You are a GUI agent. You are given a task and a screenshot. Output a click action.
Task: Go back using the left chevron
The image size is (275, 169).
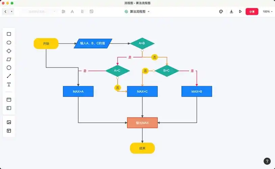coord(5,11)
